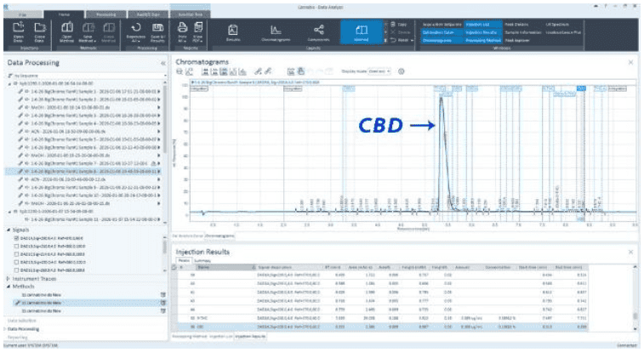644x352 pixels.
Task: Open the Print report icon
Action: (181, 33)
